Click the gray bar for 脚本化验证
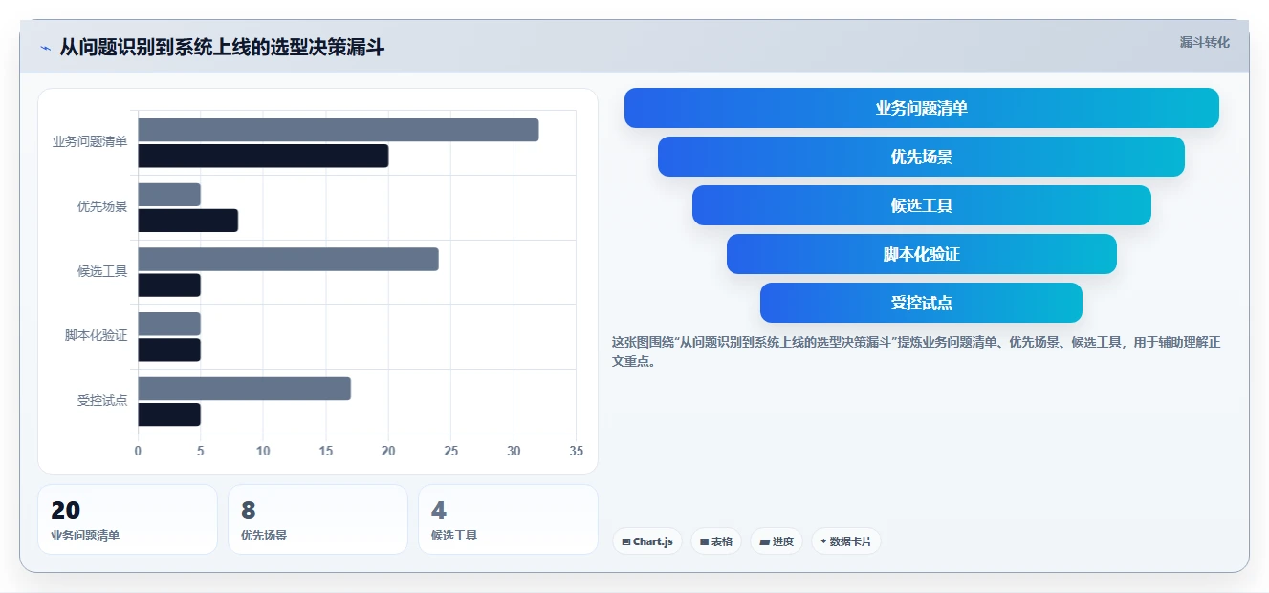1269x593 pixels. (x=169, y=324)
